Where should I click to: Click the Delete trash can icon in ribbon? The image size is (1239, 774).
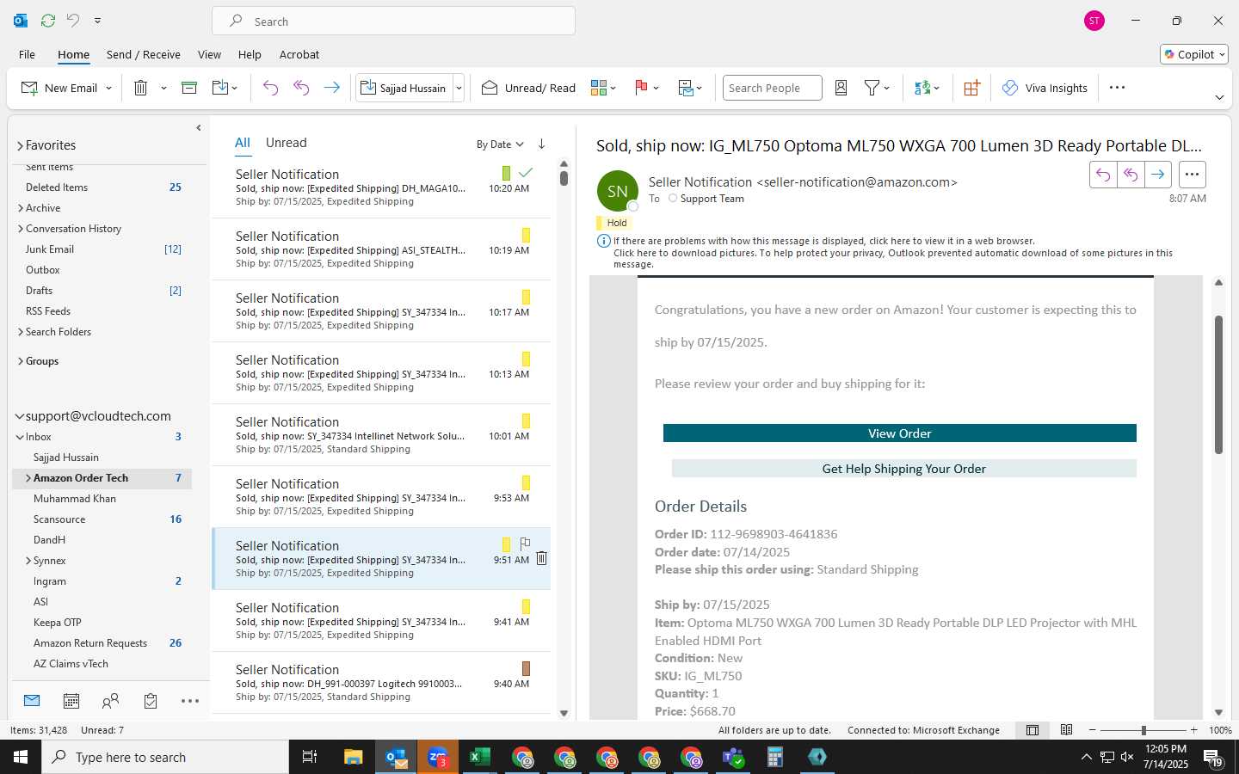click(x=140, y=88)
